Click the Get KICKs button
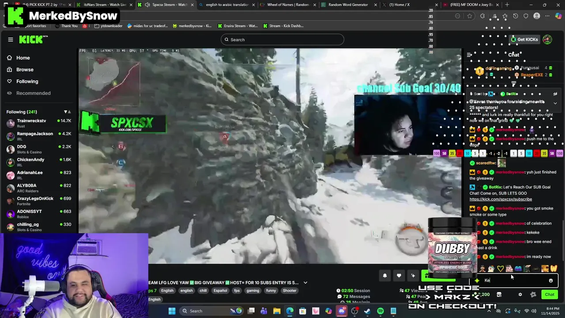The image size is (565, 318). (524, 39)
